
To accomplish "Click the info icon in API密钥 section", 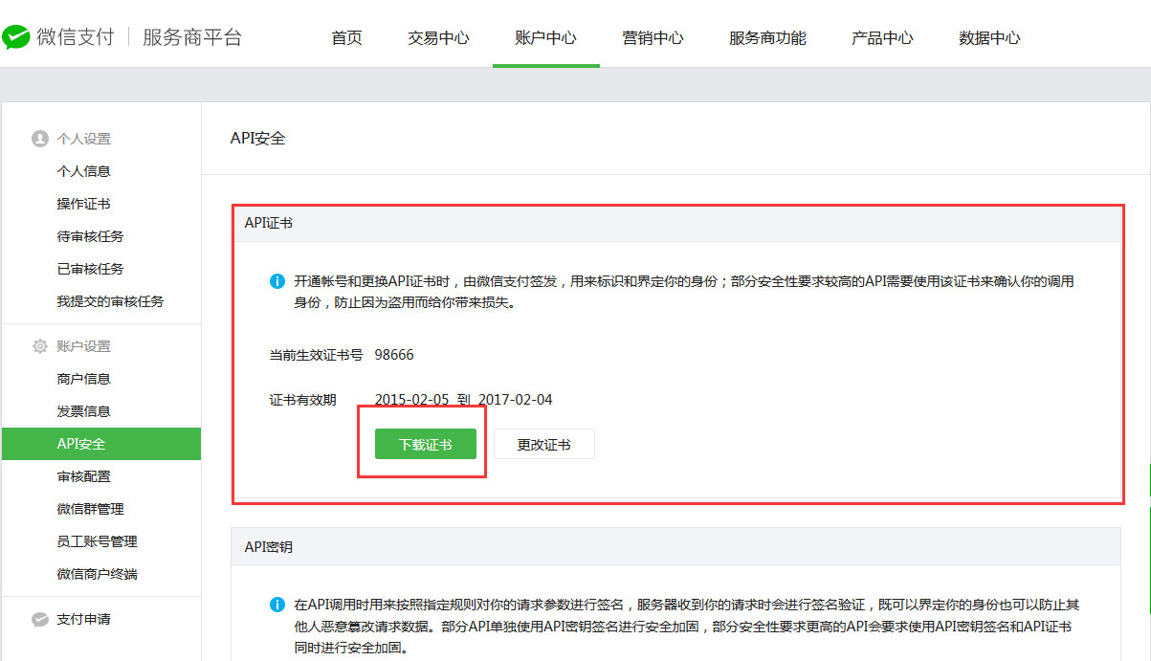I will (x=277, y=605).
